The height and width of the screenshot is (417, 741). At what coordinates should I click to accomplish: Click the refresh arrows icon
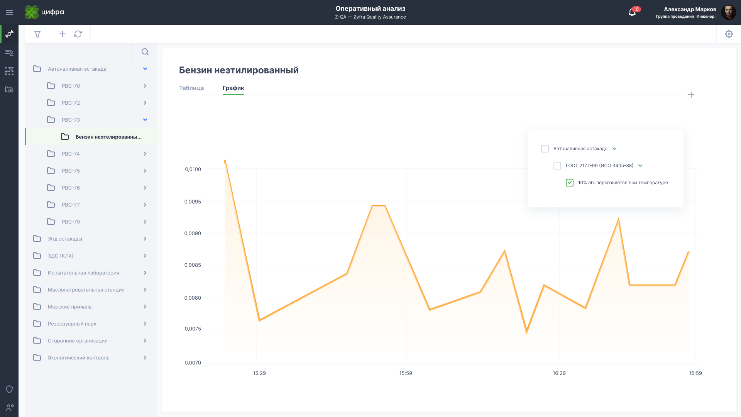click(x=78, y=34)
